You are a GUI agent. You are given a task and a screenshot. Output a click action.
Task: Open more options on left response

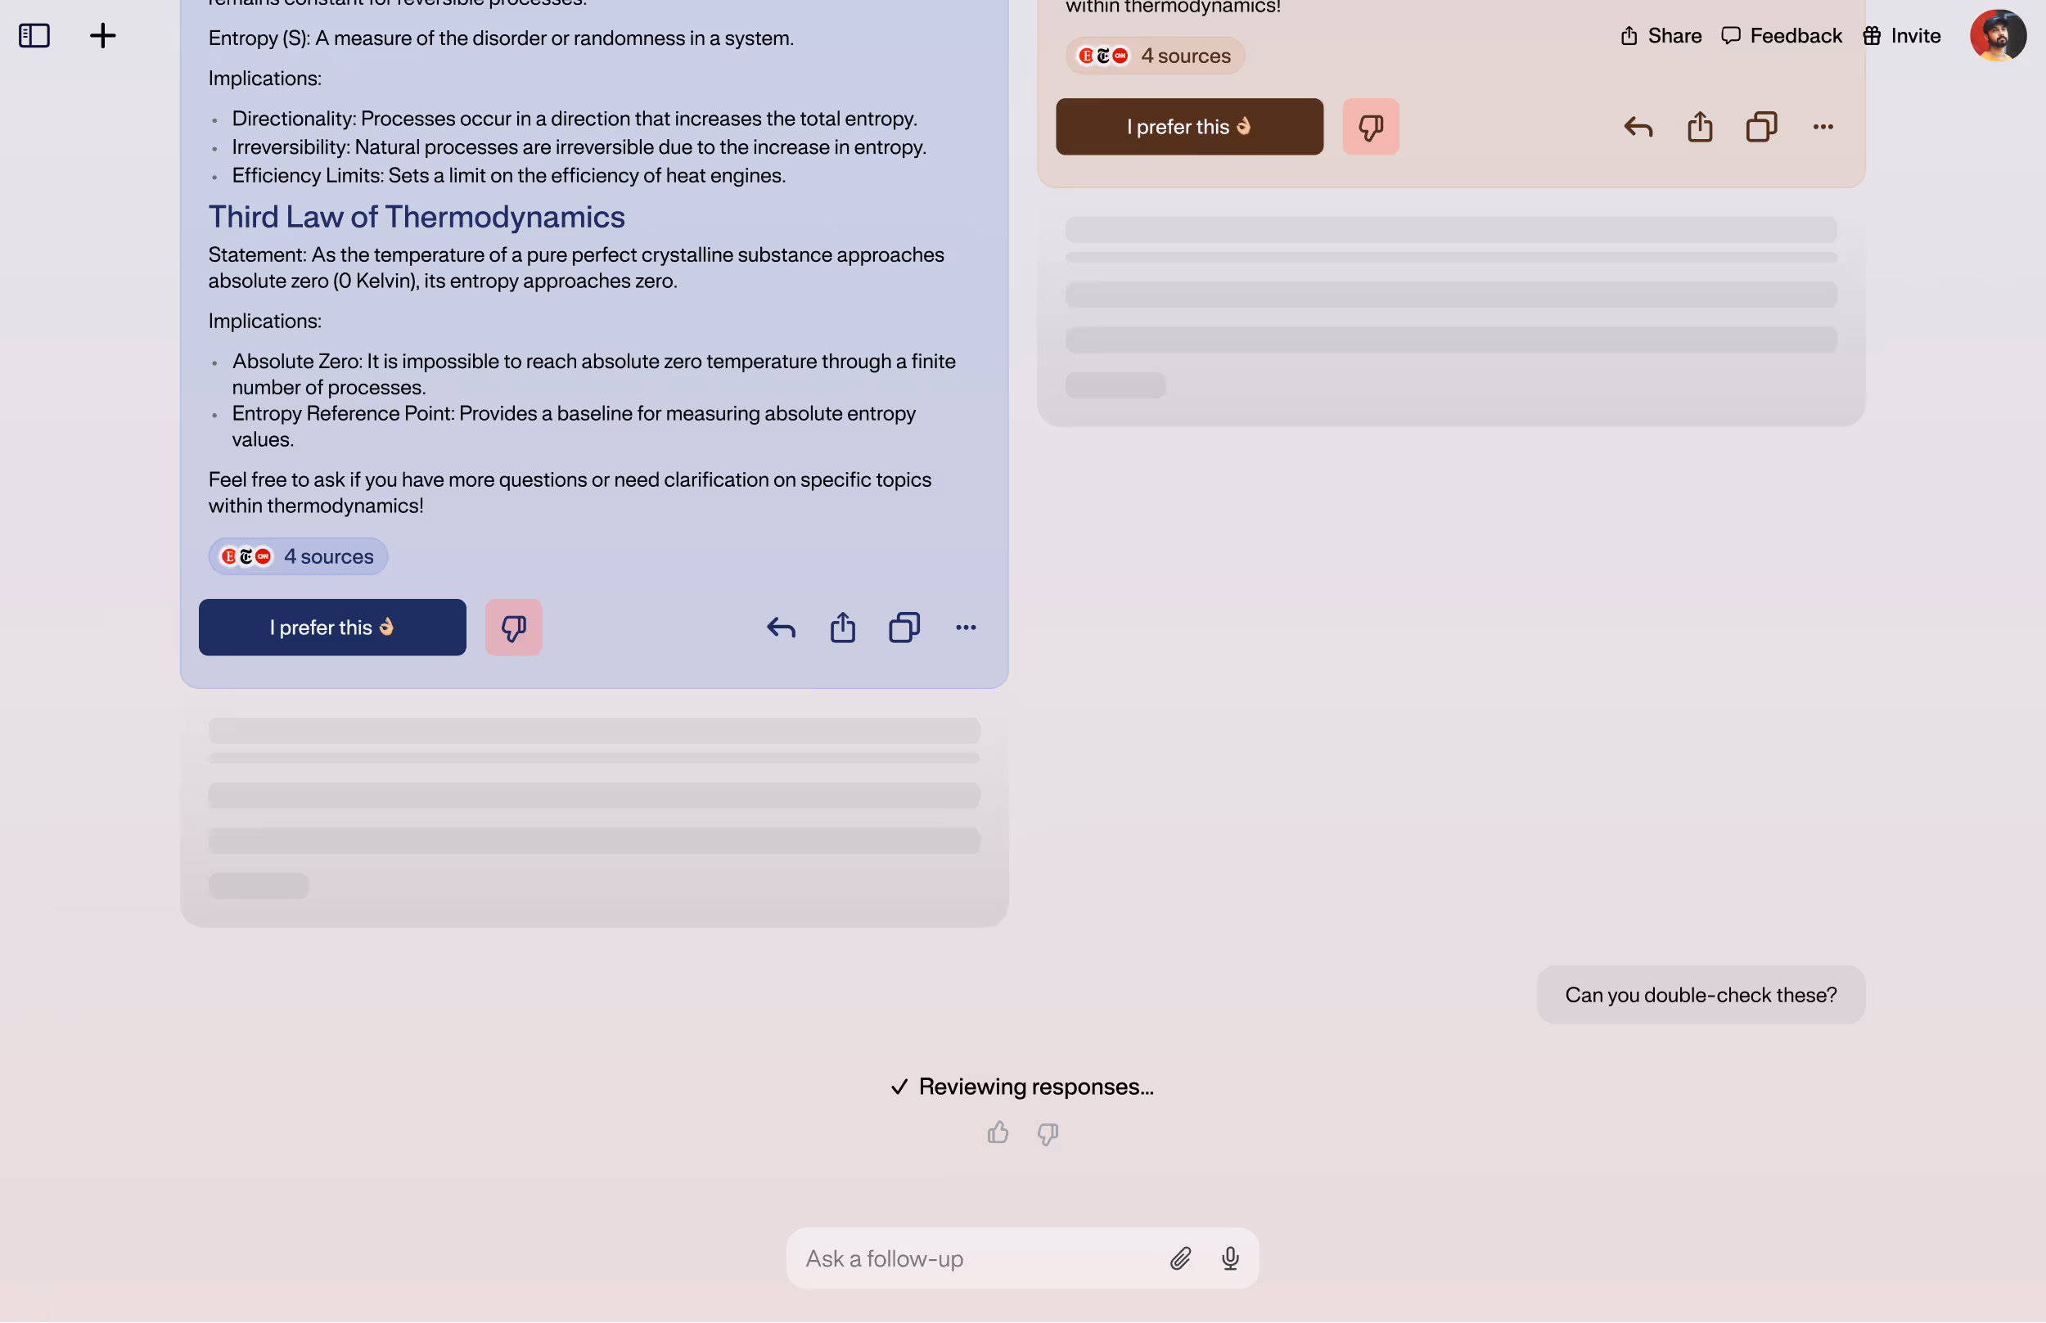(966, 628)
